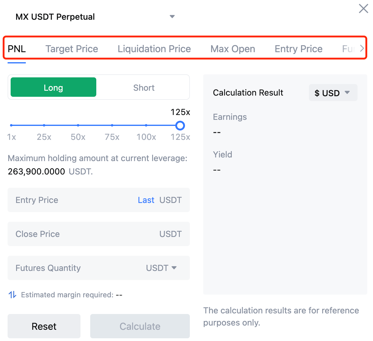Select the Max Open tab
Screen dimensions: 373x341
point(233,49)
